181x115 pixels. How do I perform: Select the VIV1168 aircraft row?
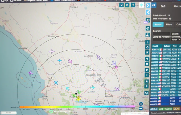coord(166,71)
